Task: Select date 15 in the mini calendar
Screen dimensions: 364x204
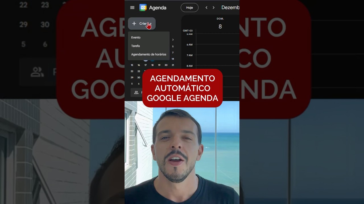Action: tap(132, 65)
